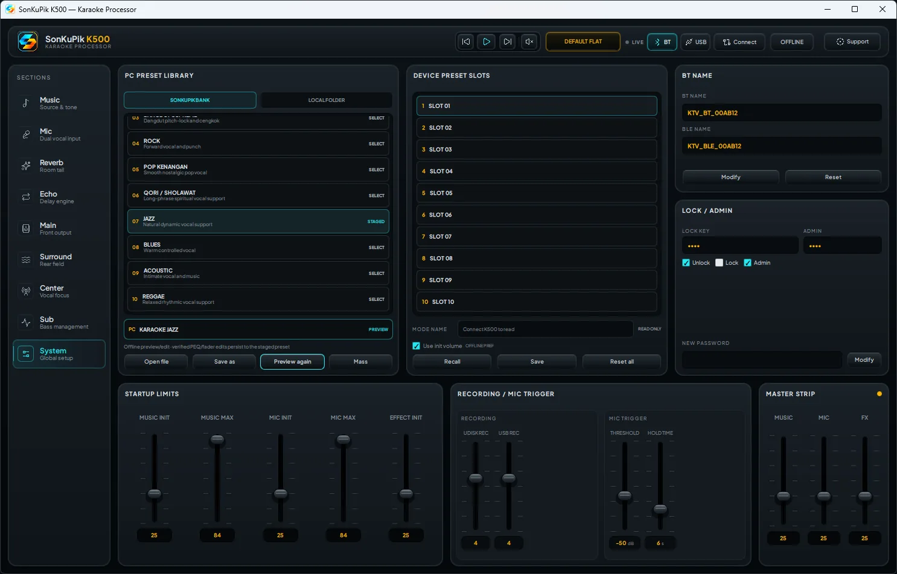This screenshot has height=574, width=897.
Task: Click Preview again button
Action: pyautogui.click(x=293, y=362)
